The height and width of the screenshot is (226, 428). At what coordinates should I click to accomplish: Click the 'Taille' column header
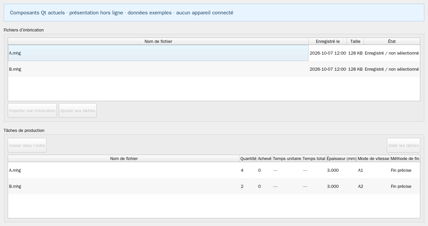355,41
